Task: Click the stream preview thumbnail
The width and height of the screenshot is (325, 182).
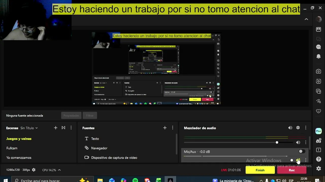Action: [156, 68]
